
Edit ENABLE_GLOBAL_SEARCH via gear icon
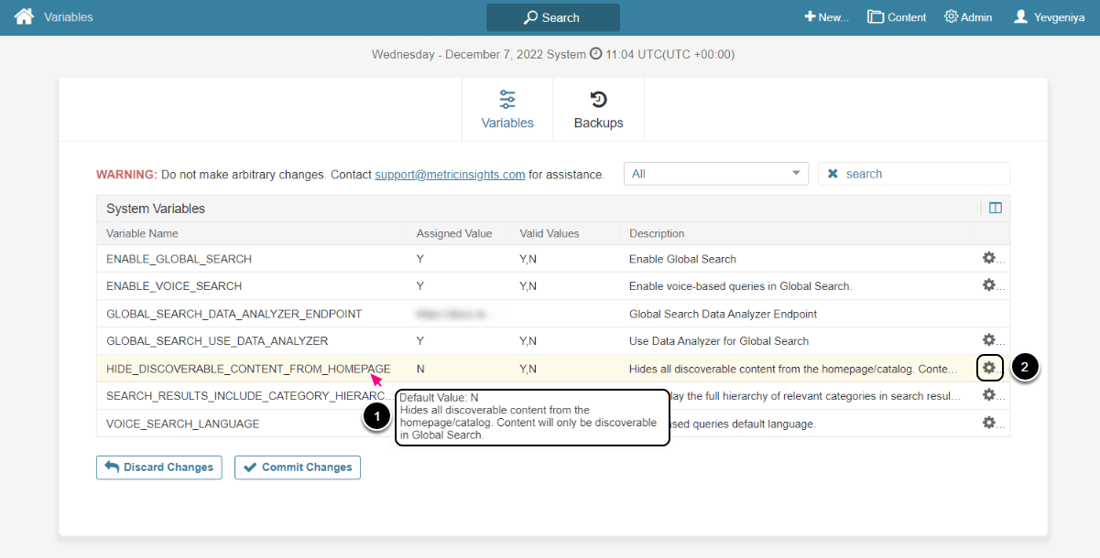(989, 258)
